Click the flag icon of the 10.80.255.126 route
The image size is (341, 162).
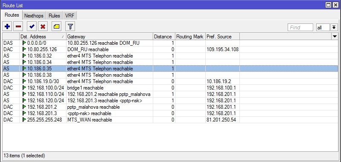pos(24,49)
